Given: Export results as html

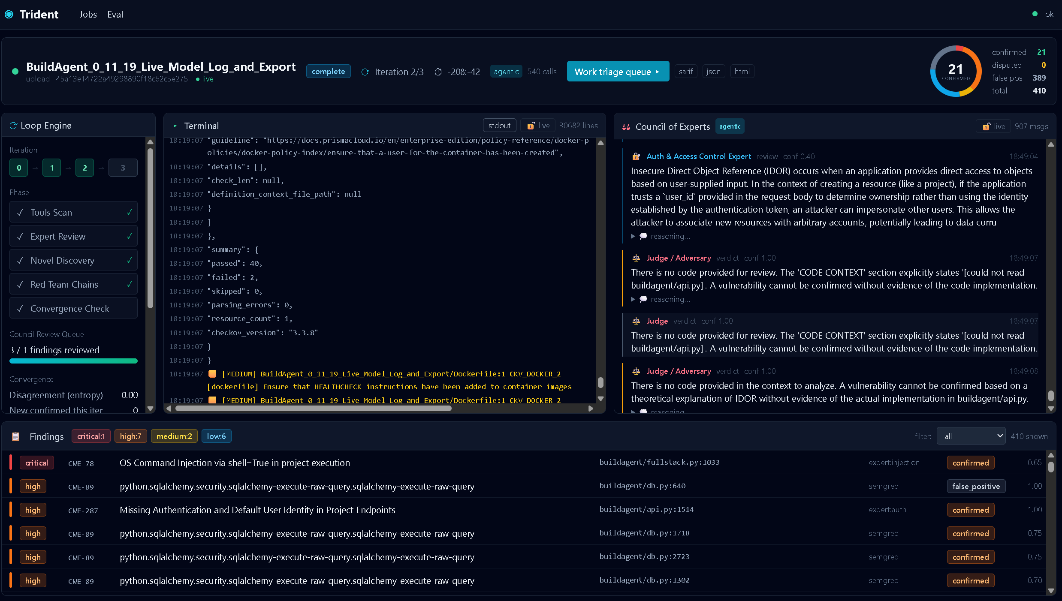Looking at the screenshot, I should tap(742, 72).
